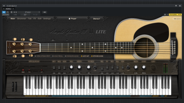This screenshot has width=184, height=103.
Task: Switch to the Strummer tab
Action: pos(22,19)
